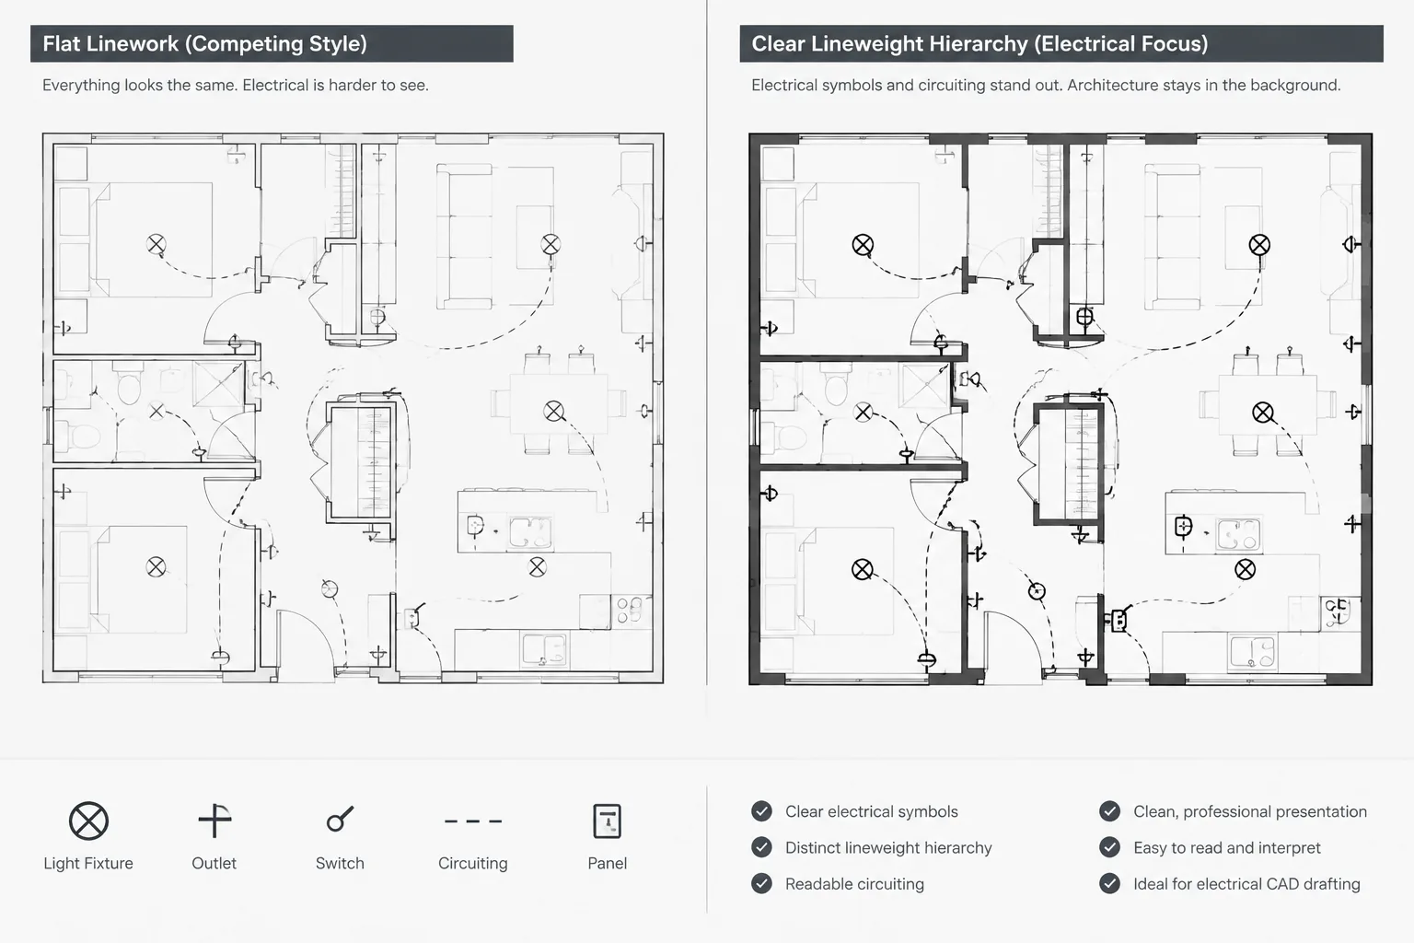Click checkmark beside Easy to read and interpret
Image resolution: width=1414 pixels, height=943 pixels.
(x=1110, y=847)
